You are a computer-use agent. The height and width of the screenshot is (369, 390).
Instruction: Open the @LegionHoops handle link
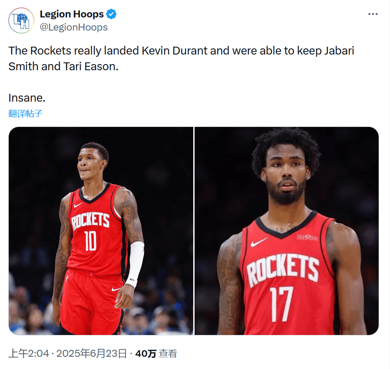(74, 27)
